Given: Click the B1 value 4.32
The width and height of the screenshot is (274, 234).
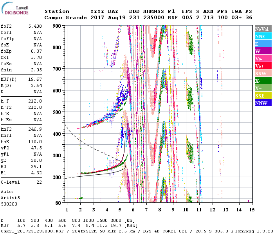Looking at the screenshot, I should (x=36, y=173).
